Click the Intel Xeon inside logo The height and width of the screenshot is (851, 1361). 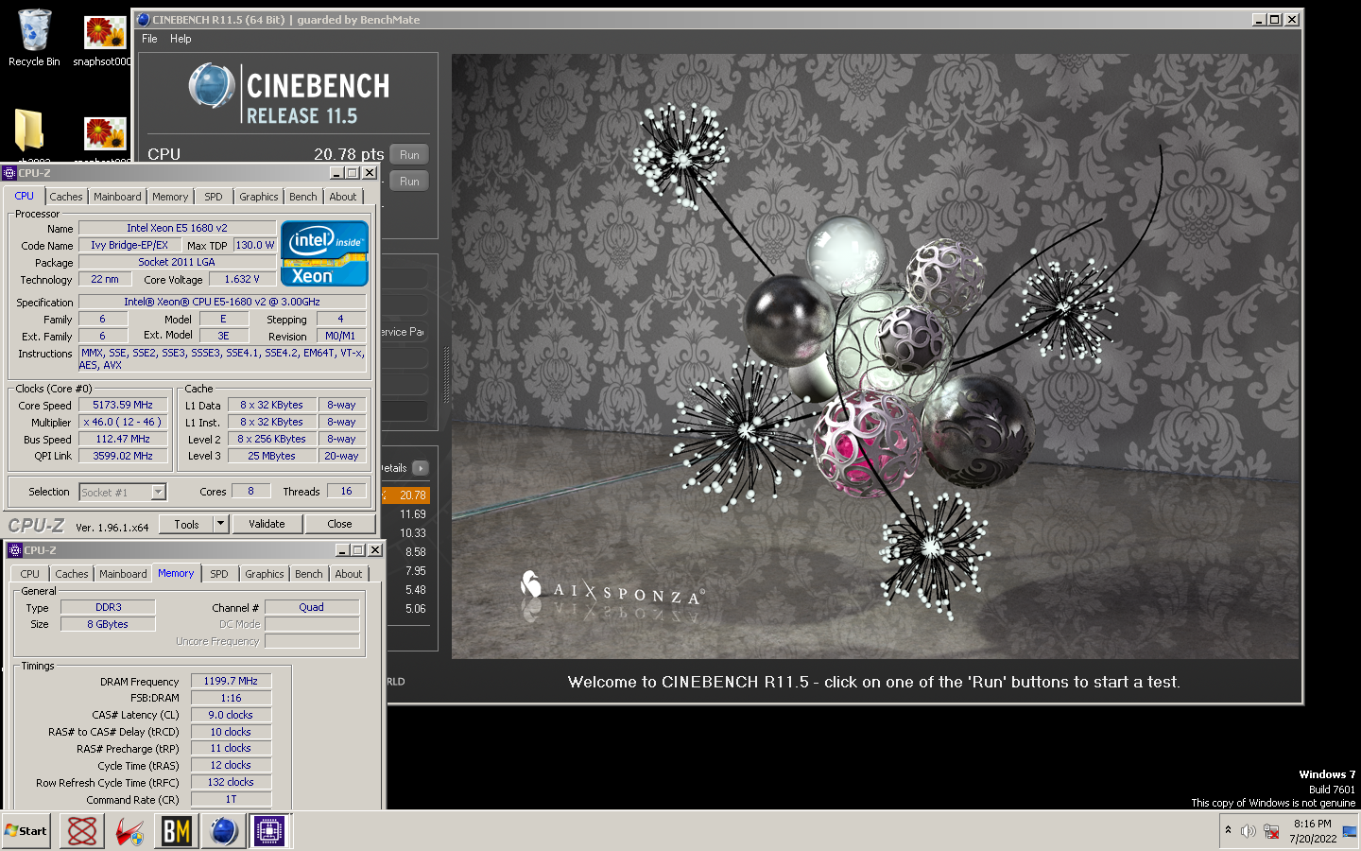324,253
